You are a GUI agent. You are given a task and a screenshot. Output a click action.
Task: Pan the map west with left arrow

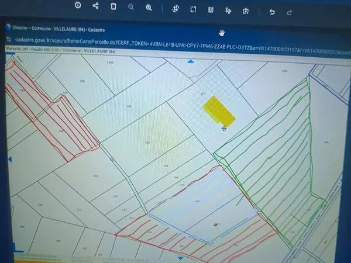pyautogui.click(x=9, y=159)
